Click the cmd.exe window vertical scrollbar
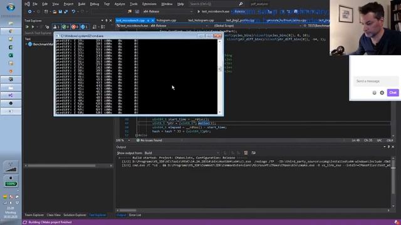Screen dimensions: 401x225 (x=219, y=76)
